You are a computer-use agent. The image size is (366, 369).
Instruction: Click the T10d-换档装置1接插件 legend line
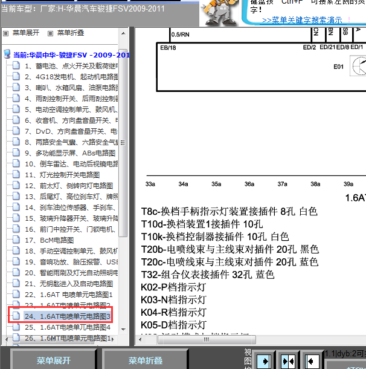click(202, 224)
